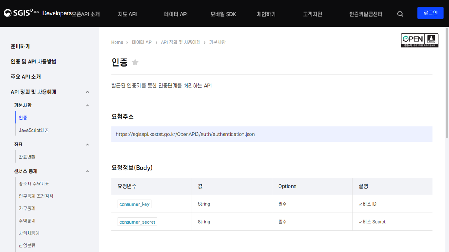Click the Home breadcrumb link
This screenshot has height=252, width=449.
point(117,42)
